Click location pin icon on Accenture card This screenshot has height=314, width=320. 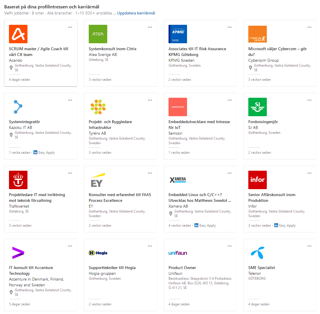(x=11, y=292)
